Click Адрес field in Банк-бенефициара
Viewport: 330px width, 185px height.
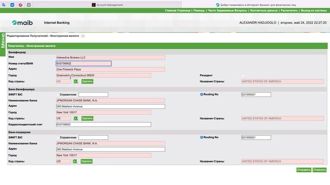110,106
